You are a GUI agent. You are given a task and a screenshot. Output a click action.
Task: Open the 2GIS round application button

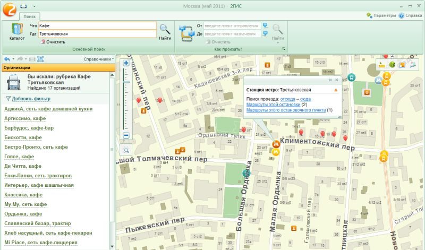(8, 8)
